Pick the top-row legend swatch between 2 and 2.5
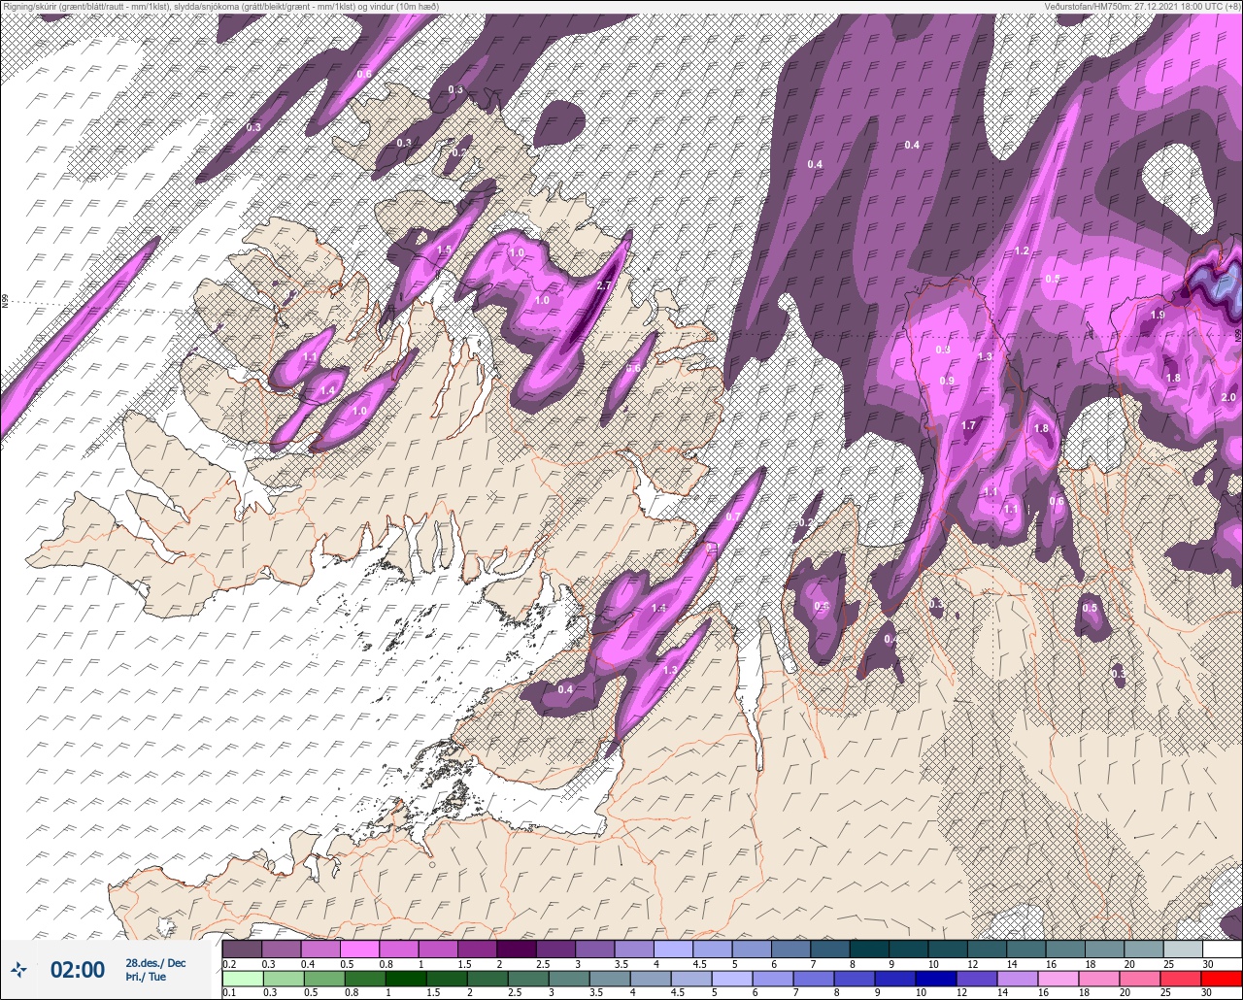The width and height of the screenshot is (1243, 1000). (516, 949)
